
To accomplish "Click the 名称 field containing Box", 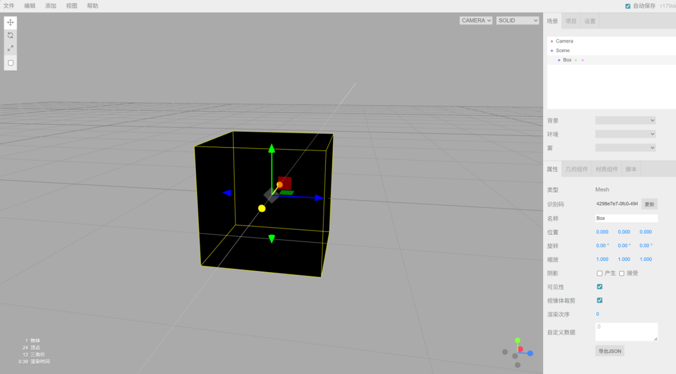I will click(626, 218).
